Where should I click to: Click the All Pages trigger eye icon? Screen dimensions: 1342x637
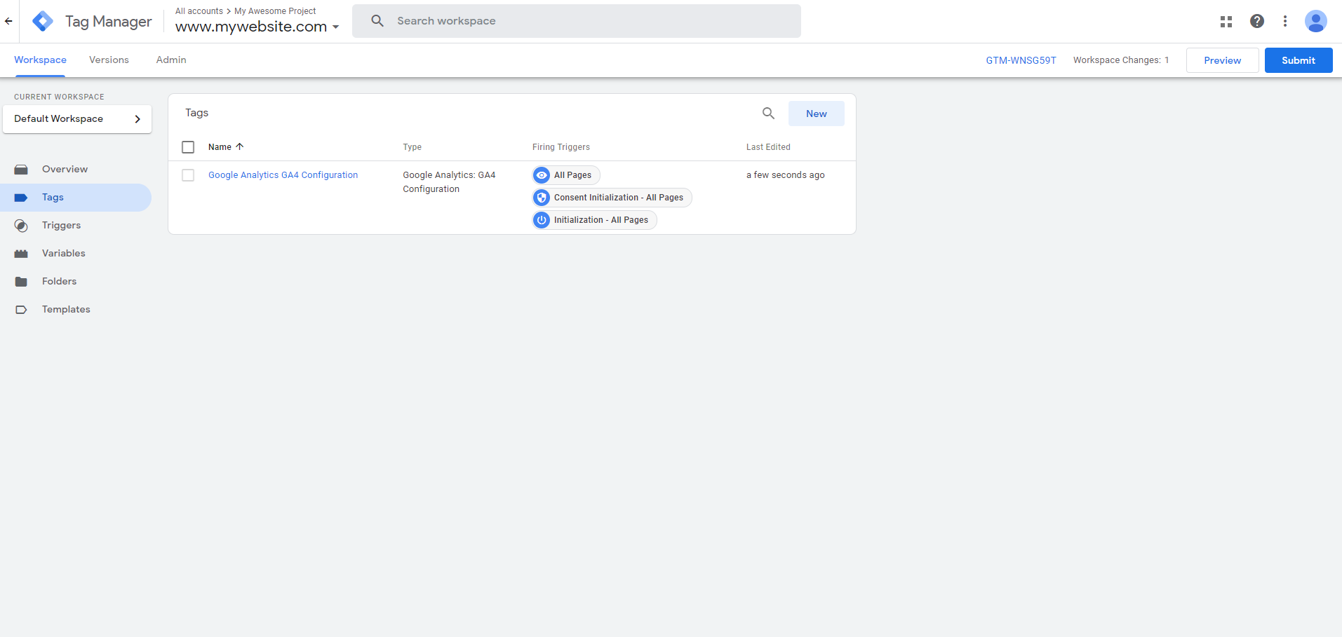[542, 175]
